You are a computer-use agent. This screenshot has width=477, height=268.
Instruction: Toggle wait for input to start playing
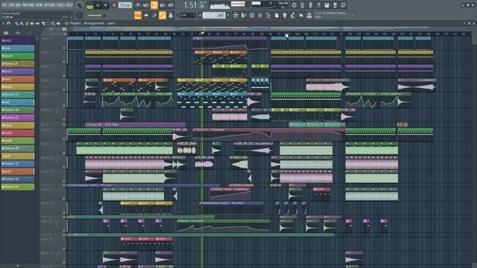click(x=146, y=5)
